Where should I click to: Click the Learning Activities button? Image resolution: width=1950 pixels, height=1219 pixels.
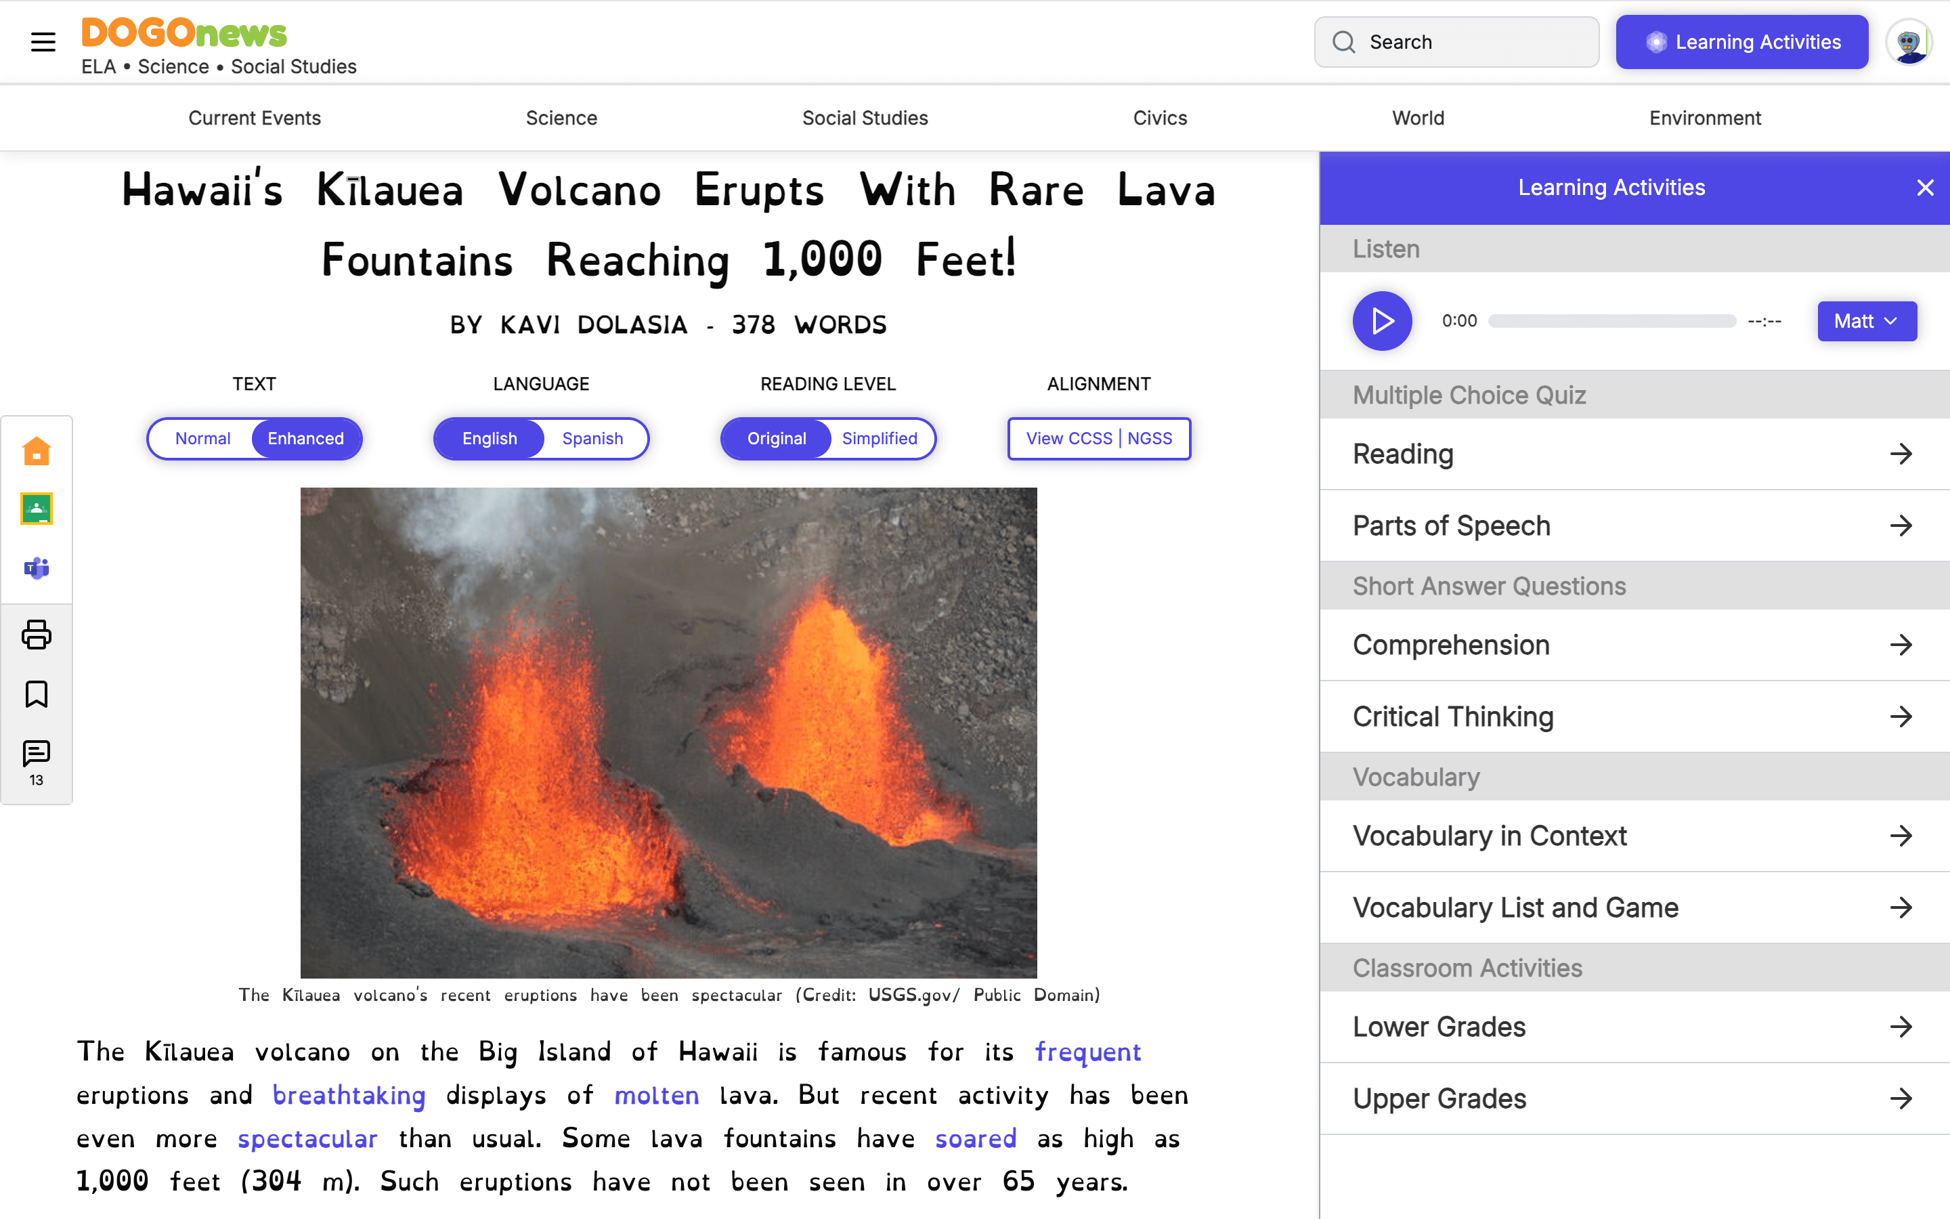1741,42
